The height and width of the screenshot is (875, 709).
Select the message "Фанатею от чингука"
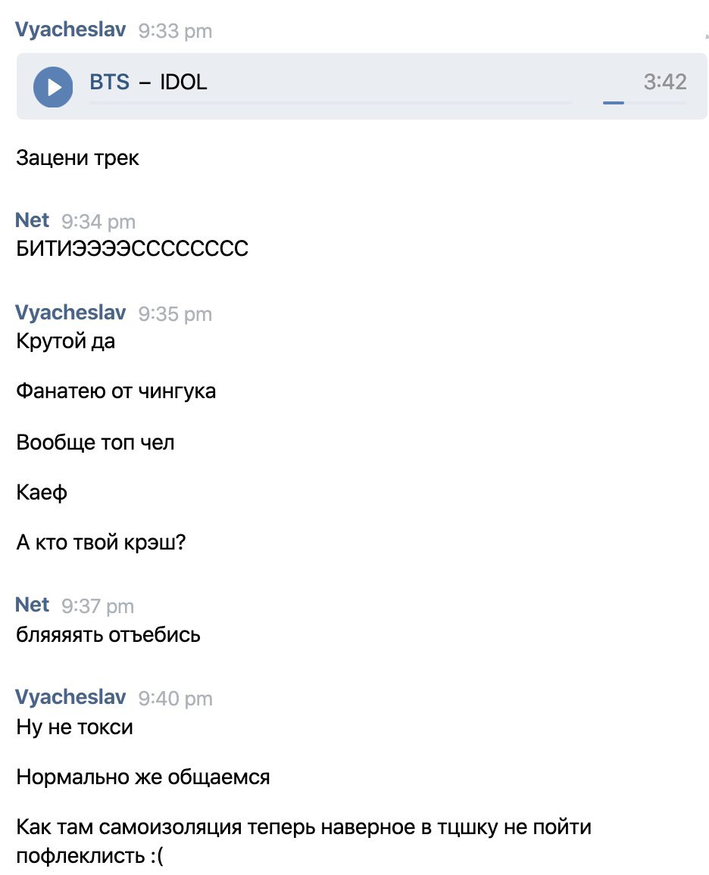click(x=116, y=391)
